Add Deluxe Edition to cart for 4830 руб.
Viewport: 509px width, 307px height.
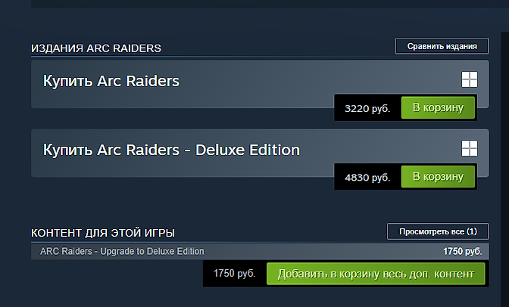tap(438, 177)
